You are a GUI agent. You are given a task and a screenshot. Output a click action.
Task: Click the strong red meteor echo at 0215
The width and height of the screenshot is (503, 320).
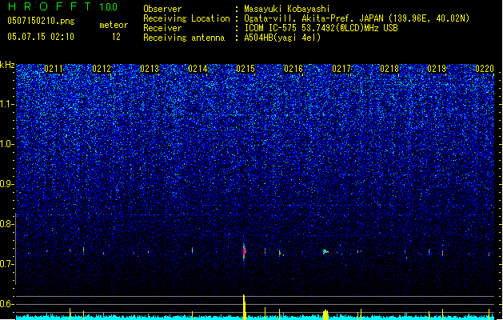point(244,251)
